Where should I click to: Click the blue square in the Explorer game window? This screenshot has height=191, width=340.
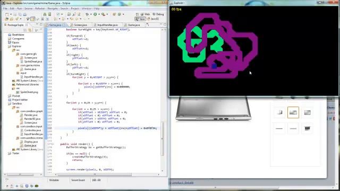point(214,66)
